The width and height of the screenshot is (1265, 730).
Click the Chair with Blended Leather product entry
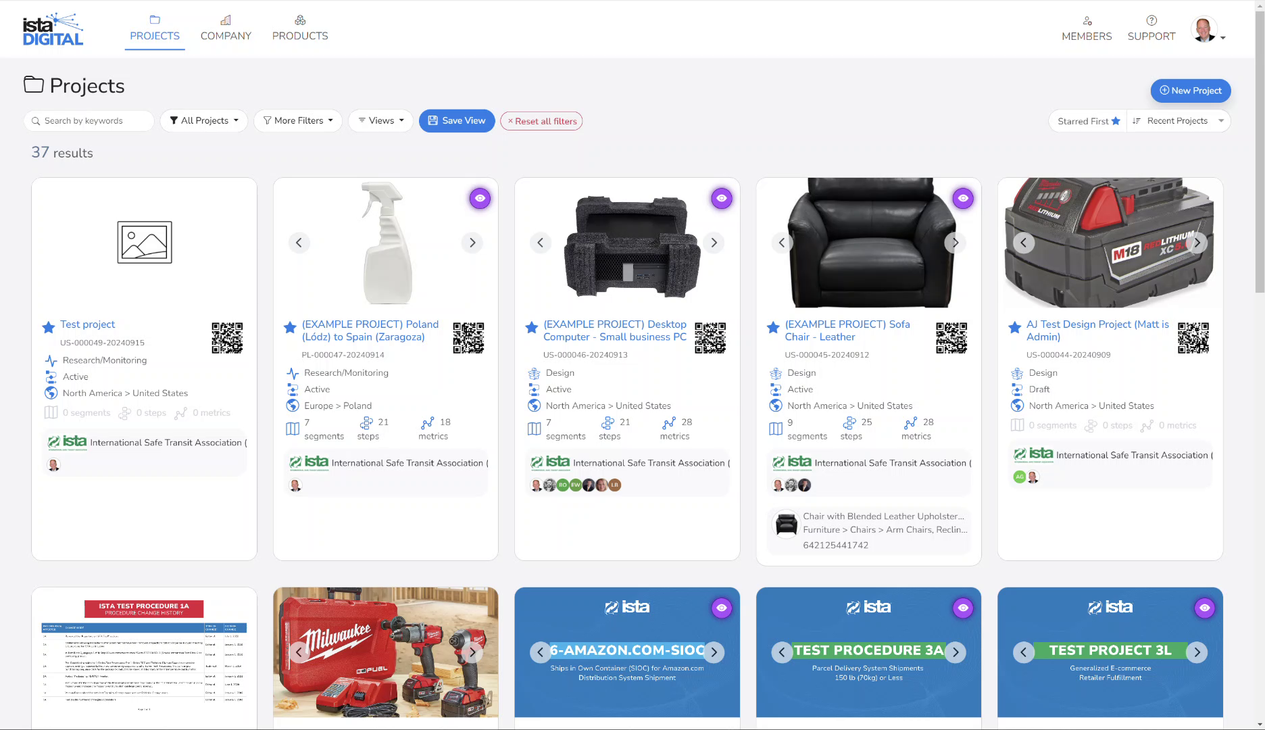(x=870, y=531)
